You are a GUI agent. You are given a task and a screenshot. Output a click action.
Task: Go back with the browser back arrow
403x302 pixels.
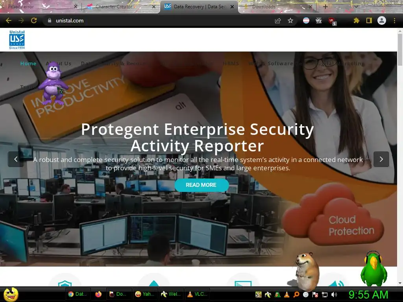click(9, 20)
